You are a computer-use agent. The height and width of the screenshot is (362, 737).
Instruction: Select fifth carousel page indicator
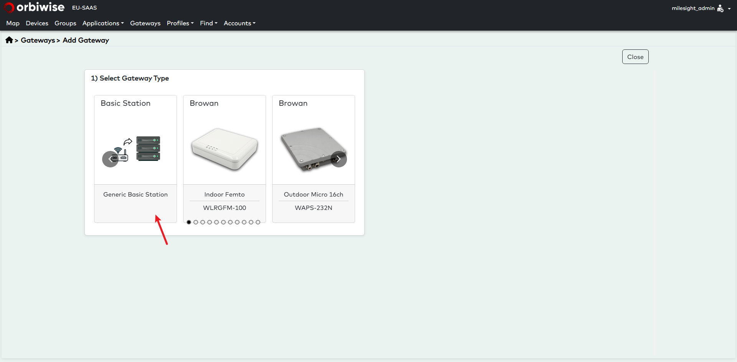tap(216, 222)
